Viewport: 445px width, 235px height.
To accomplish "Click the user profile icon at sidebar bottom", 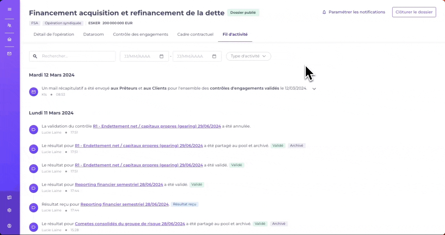I will (x=9, y=226).
